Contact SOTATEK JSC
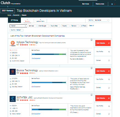Image resolution: width=120 pixels, height=117 pixels. [103, 114]
